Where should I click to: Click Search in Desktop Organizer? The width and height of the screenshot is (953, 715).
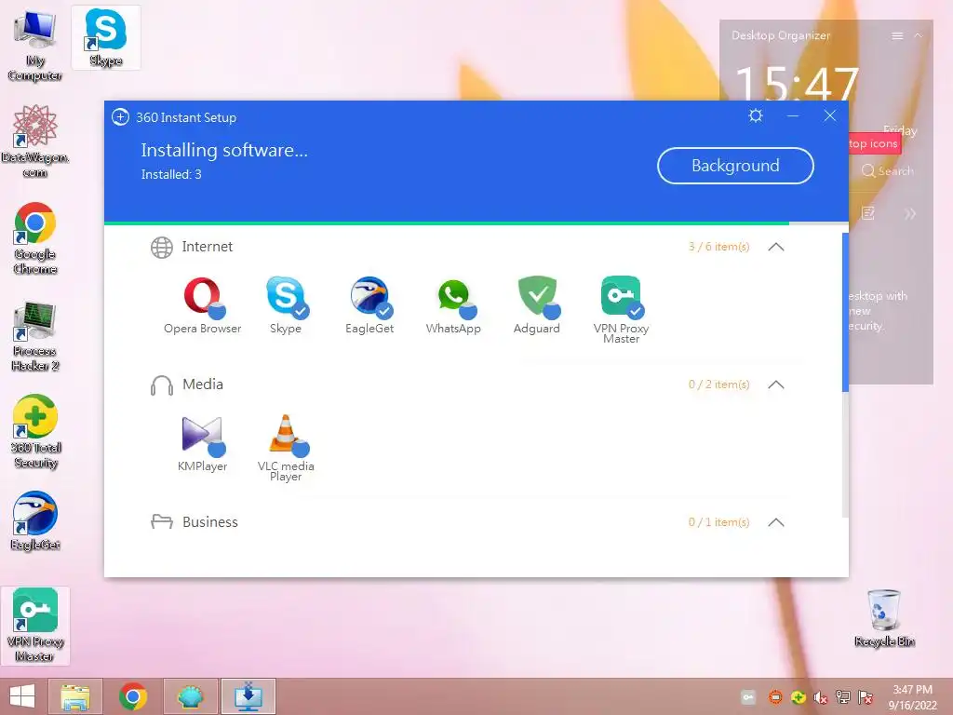tap(887, 171)
